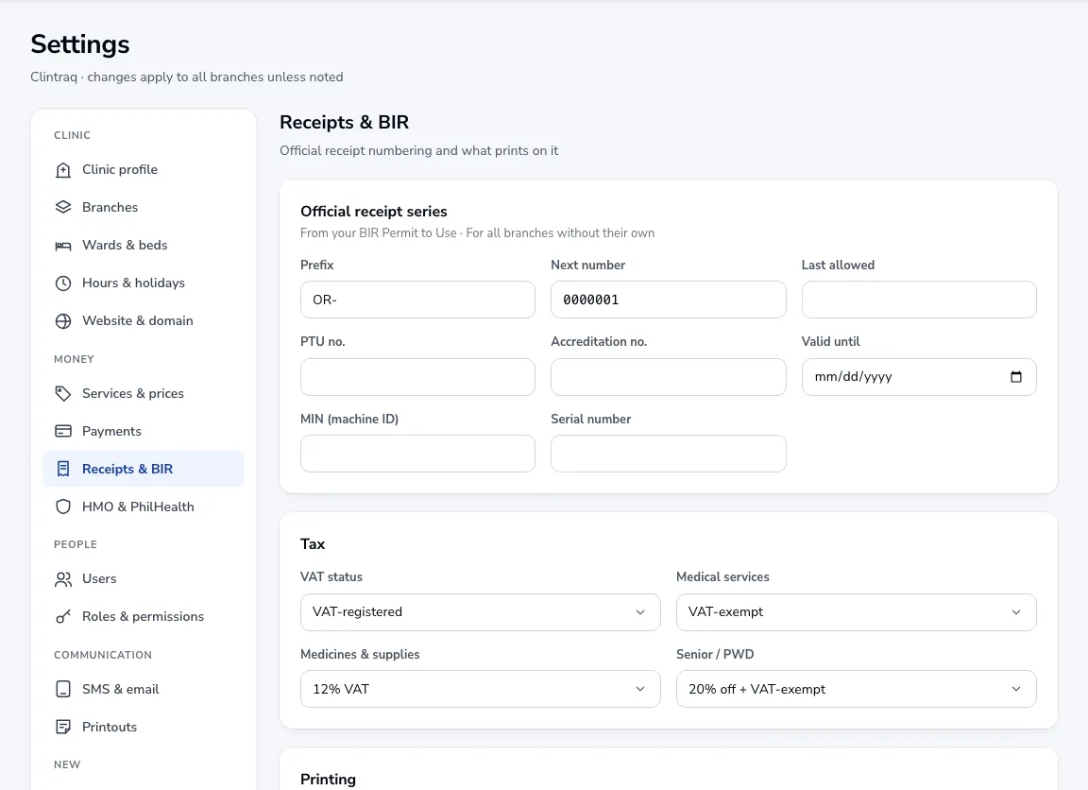Click the Prefix input field
Image resolution: width=1088 pixels, height=790 pixels.
[x=417, y=300]
